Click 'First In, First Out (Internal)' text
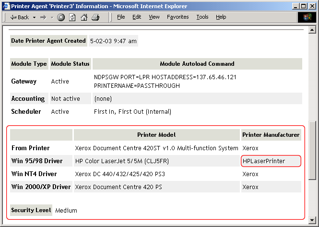Screen dimensions: 319x227 (132, 112)
